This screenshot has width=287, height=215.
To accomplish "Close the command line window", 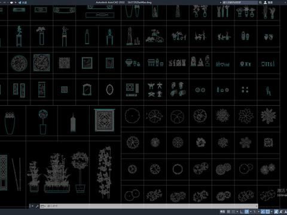I will pyautogui.click(x=32, y=206).
